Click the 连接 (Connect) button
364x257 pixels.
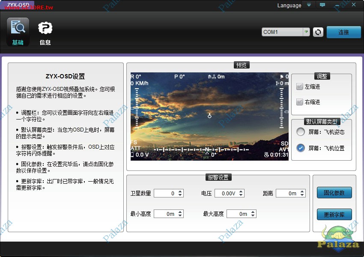click(343, 32)
